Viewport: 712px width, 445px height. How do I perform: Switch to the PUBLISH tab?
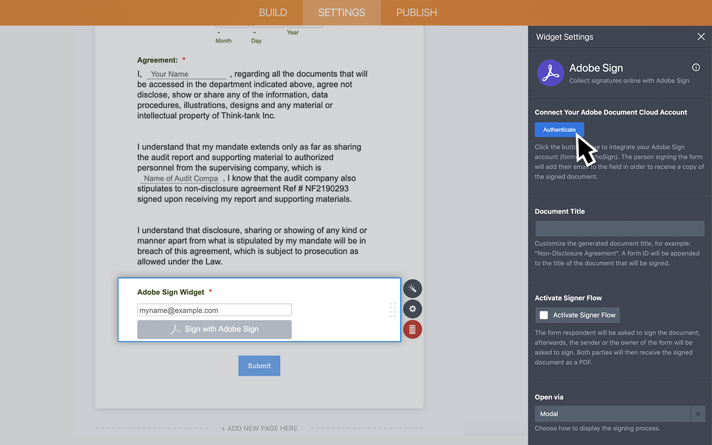[x=416, y=12]
